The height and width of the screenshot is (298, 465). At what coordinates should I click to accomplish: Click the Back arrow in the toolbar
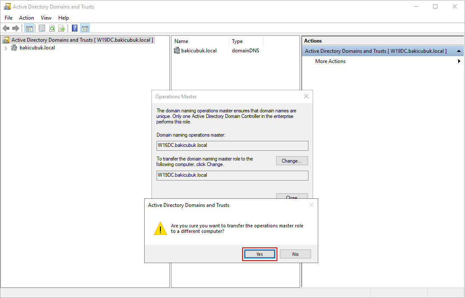click(6, 28)
